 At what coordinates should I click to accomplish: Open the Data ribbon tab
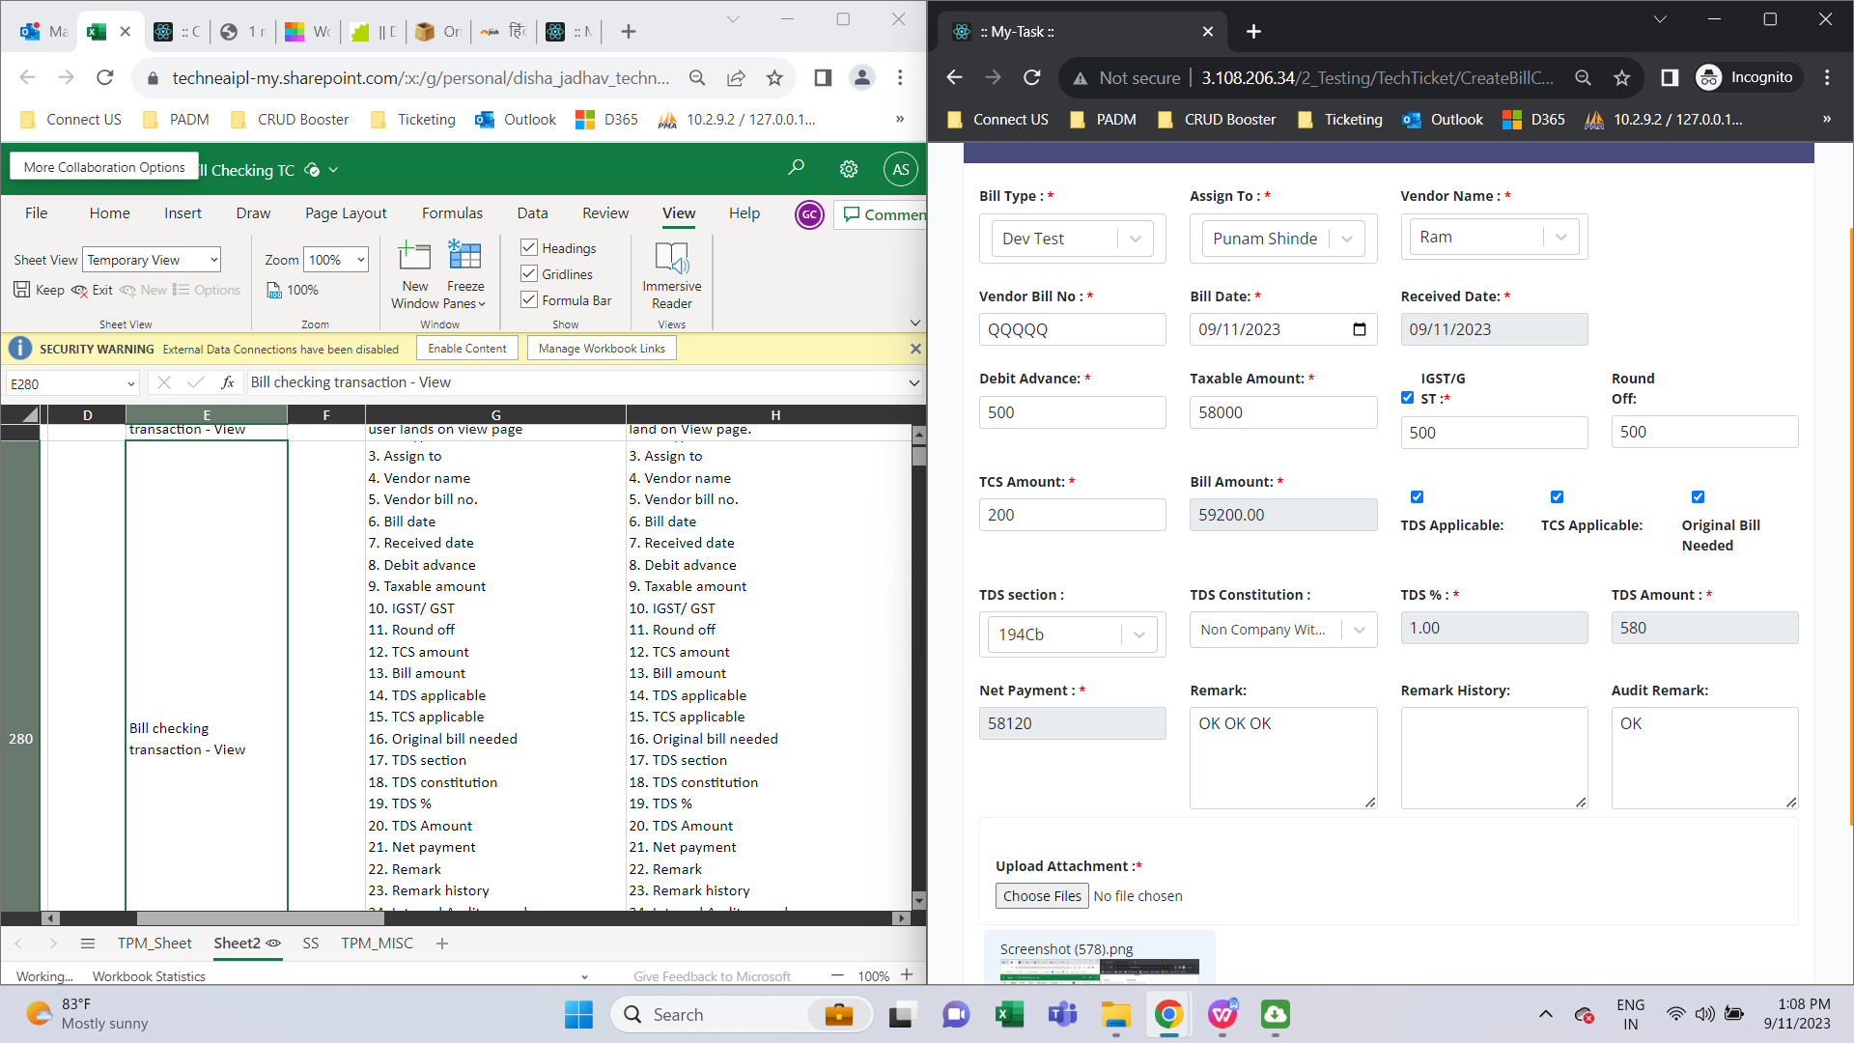[532, 213]
